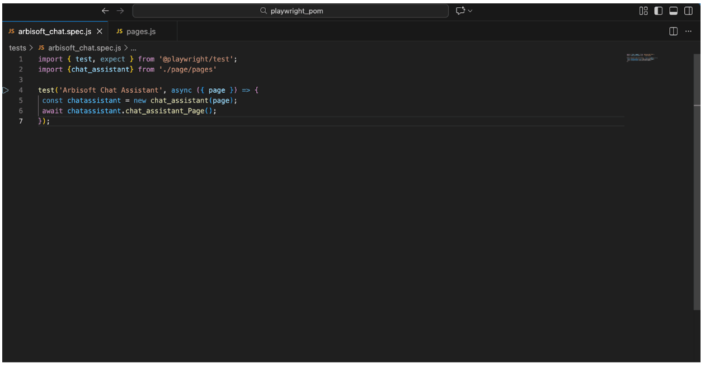The image size is (705, 368).
Task: Click the back navigation arrow
Action: 105,10
